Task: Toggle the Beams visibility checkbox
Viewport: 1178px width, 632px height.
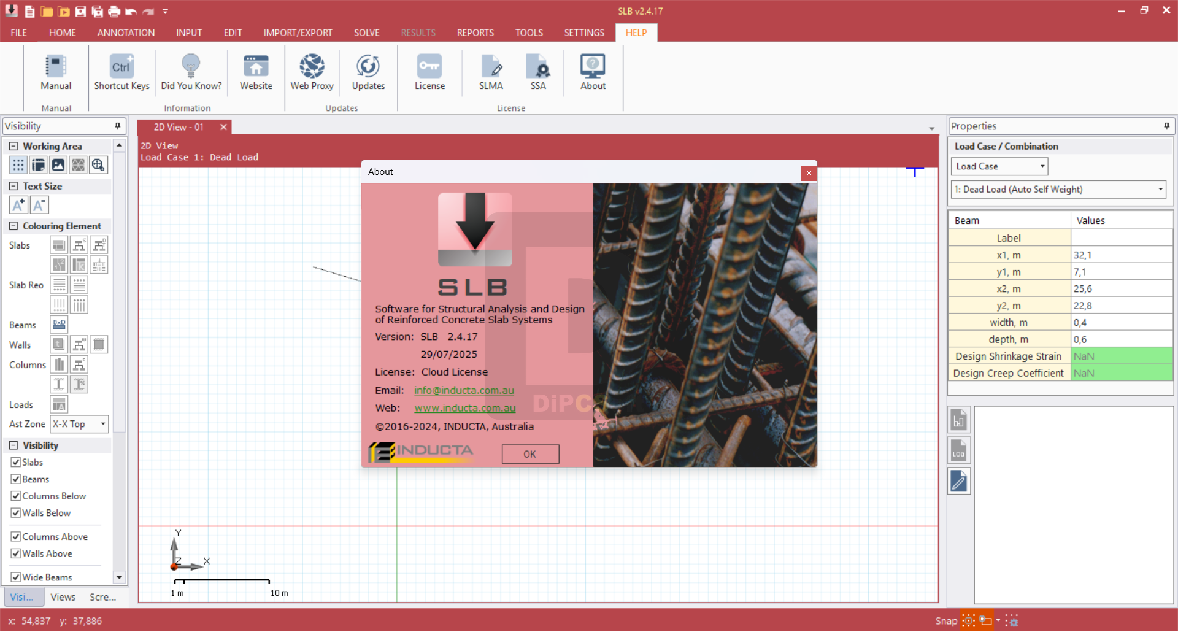Action: pyautogui.click(x=16, y=479)
